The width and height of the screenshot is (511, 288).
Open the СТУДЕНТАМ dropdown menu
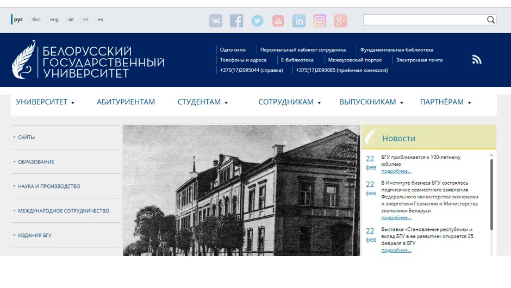[202, 102]
